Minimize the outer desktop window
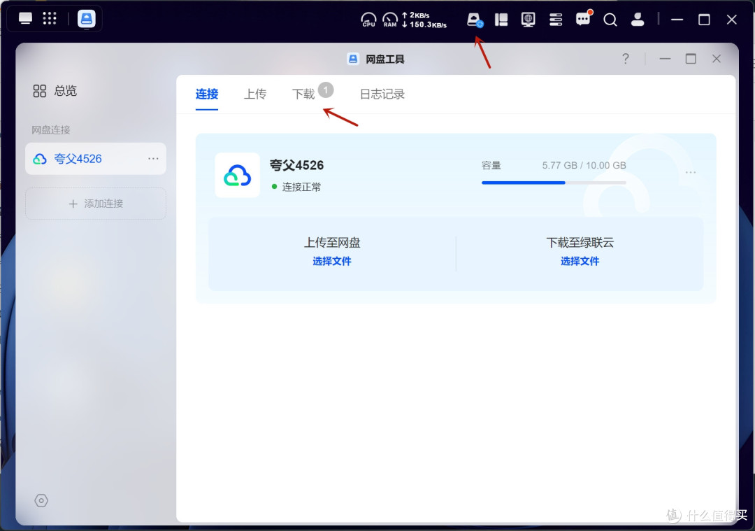755x531 pixels. point(677,20)
